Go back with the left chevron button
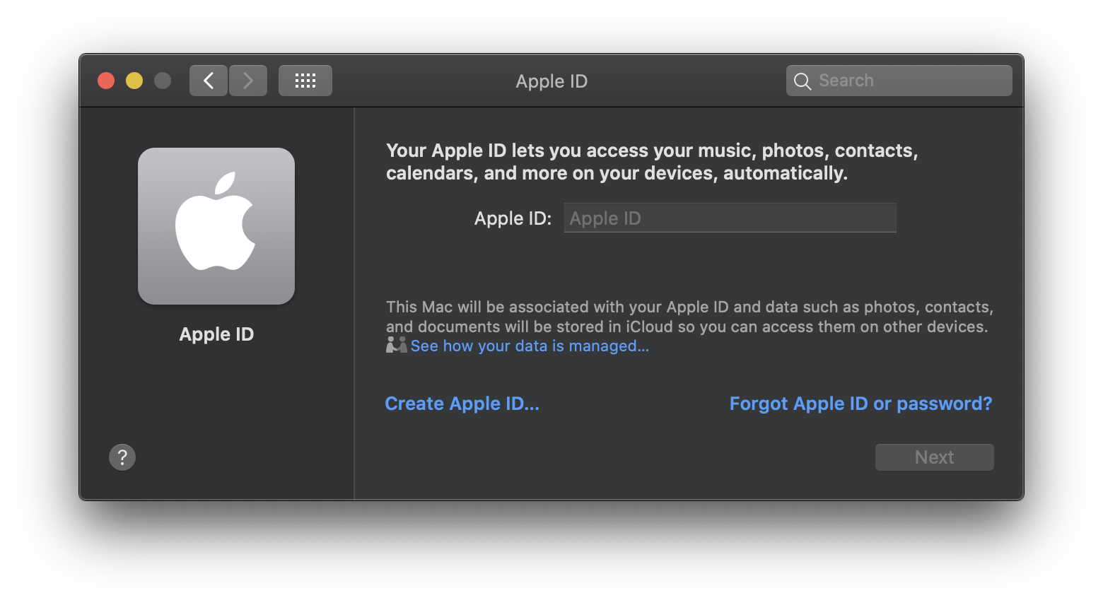The image size is (1103, 605). 209,81
